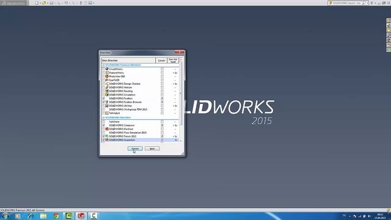Click the volume speaker icon in system tray
This screenshot has height=220, width=391.
pos(369,216)
